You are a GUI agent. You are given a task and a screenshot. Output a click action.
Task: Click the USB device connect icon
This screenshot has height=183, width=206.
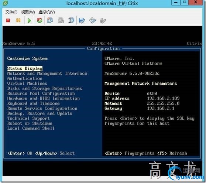103,21
